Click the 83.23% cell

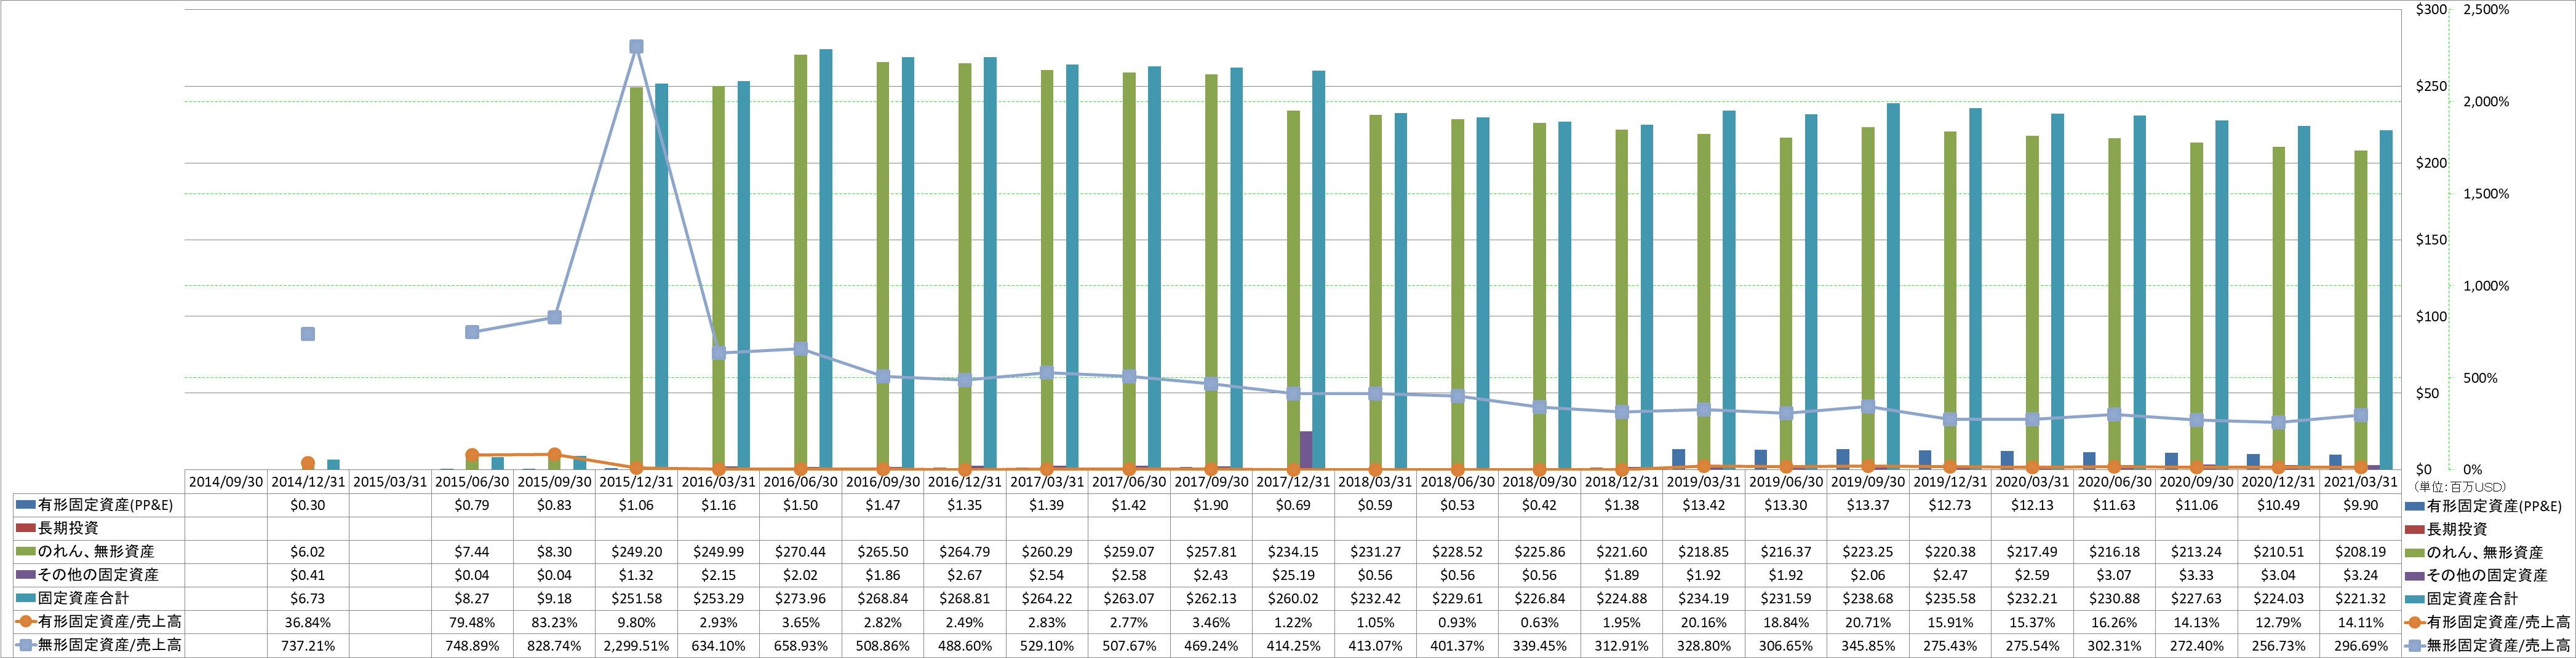click(x=554, y=622)
